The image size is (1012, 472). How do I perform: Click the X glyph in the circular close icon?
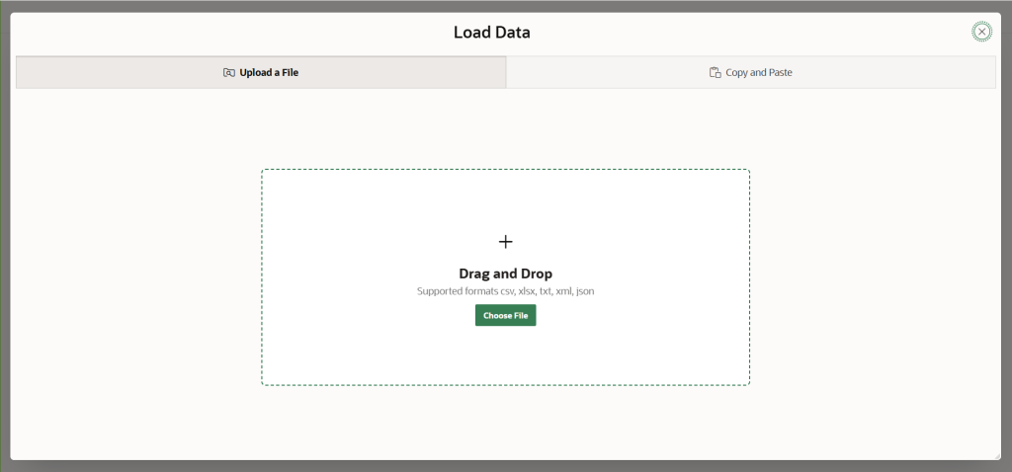[x=981, y=32]
